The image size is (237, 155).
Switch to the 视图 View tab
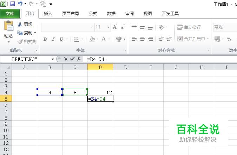pos(148,14)
